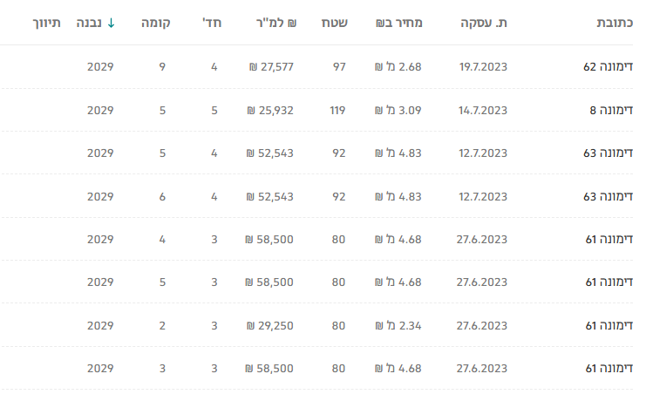Sort by חד' rooms column header
The image size is (653, 401).
pos(212,23)
